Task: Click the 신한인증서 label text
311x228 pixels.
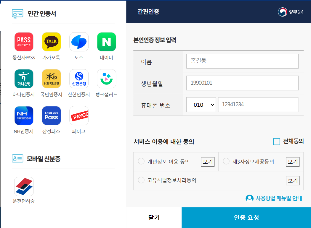Action: coord(79,95)
